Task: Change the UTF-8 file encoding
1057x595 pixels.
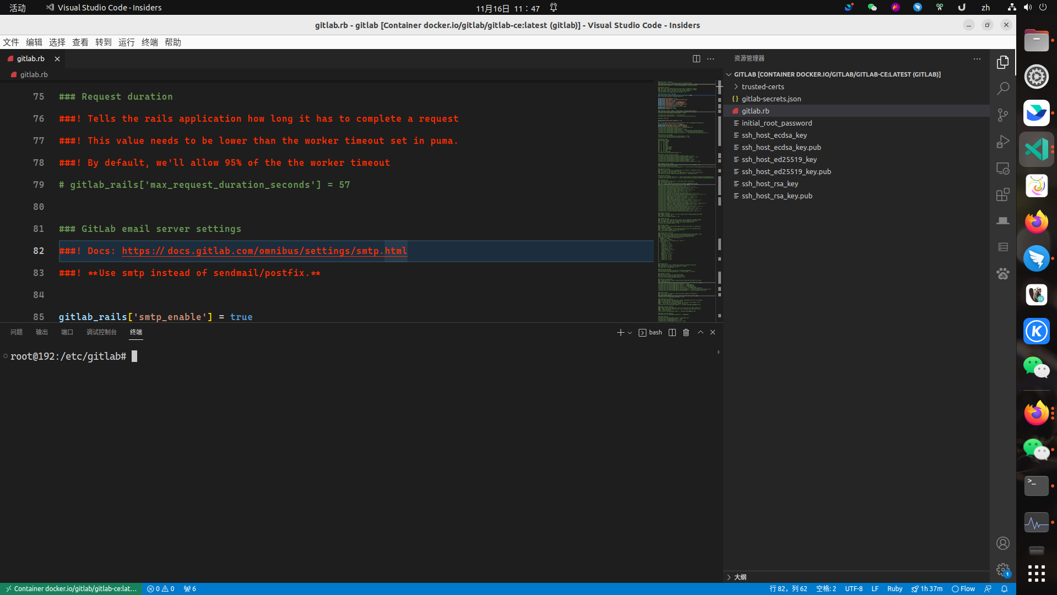Action: click(x=854, y=589)
